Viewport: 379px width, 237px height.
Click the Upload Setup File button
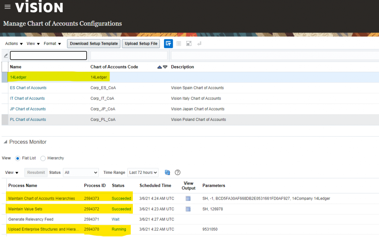point(141,44)
